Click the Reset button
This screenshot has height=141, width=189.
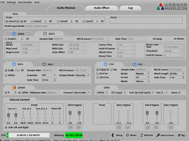(x=131, y=135)
